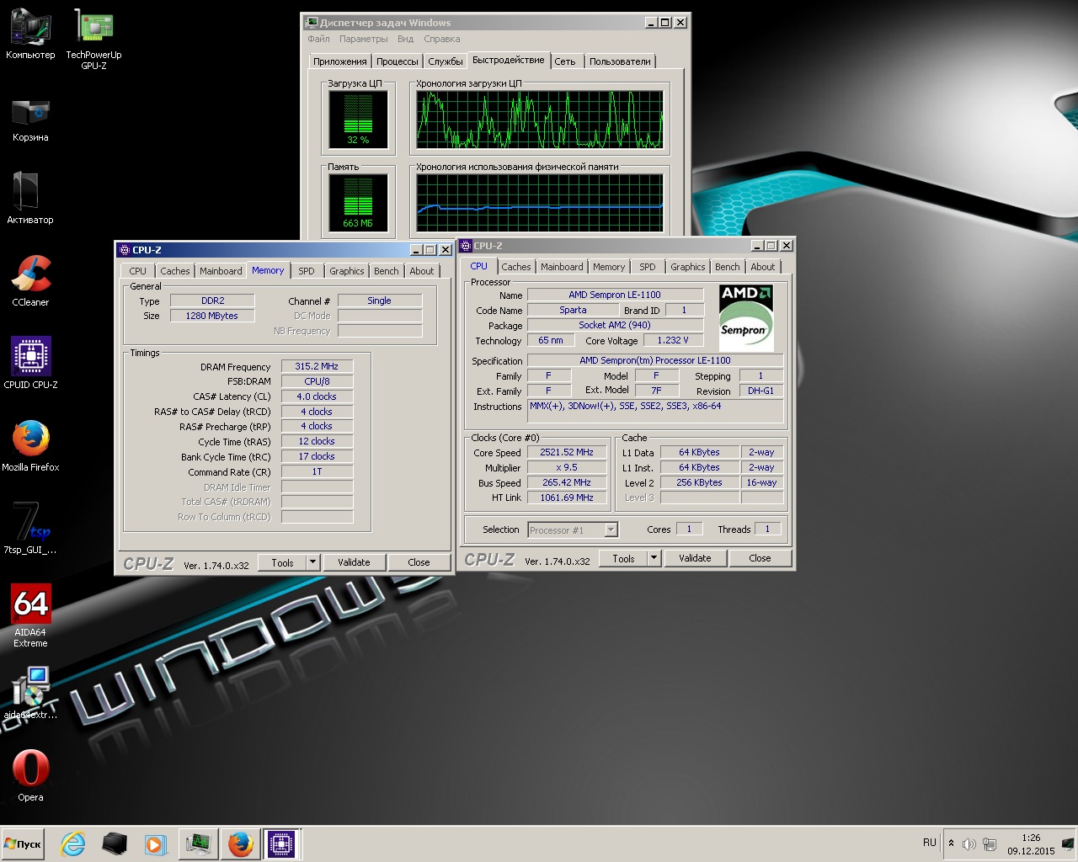This screenshot has height=862, width=1078.
Task: Click the RU language indicator
Action: pos(929,843)
